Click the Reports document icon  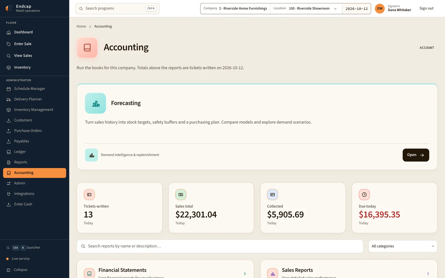(x=9, y=162)
